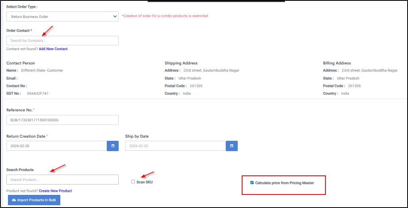Click Contact Person name Different State- Customer

point(42,70)
